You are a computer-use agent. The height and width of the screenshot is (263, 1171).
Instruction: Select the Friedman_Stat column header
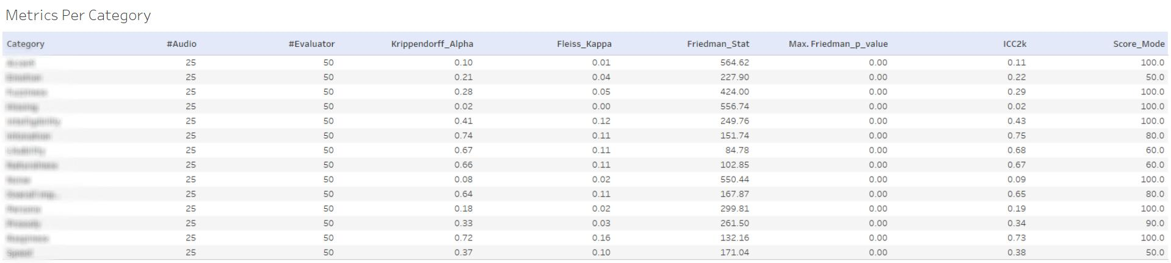[718, 44]
